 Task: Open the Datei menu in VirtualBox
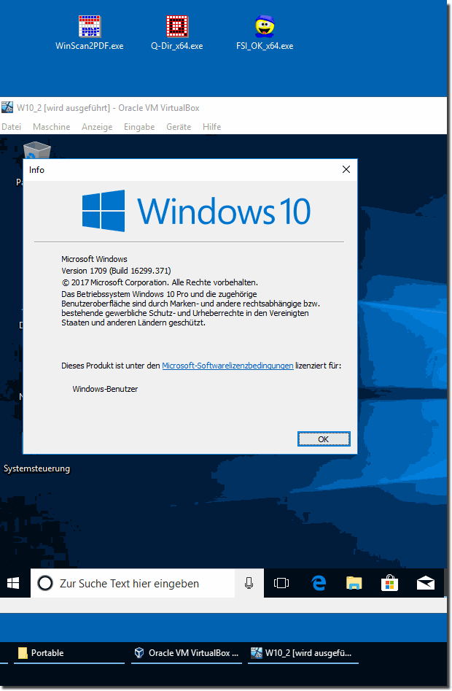pyautogui.click(x=11, y=127)
